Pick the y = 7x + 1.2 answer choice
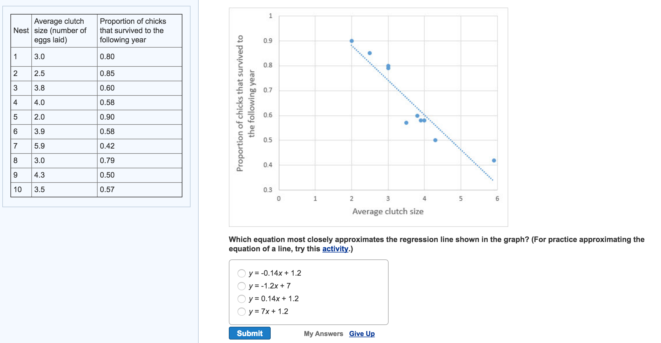This screenshot has height=343, width=661. [x=242, y=312]
